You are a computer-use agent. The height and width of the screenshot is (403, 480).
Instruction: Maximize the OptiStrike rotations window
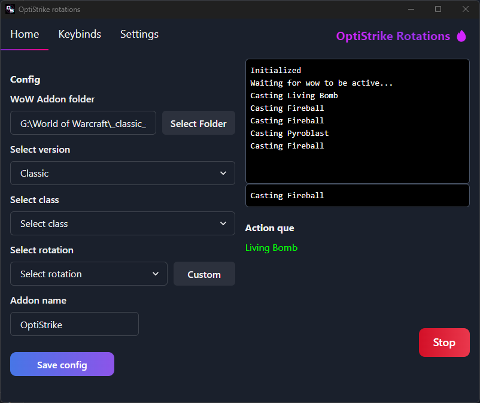pos(438,9)
